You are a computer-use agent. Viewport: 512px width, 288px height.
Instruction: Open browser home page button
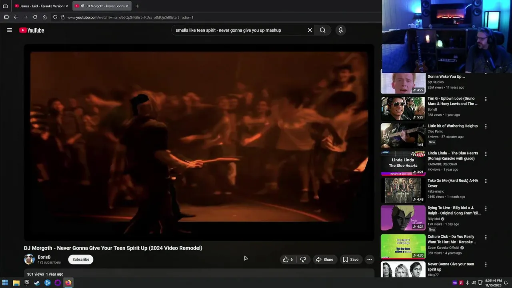tap(45, 17)
